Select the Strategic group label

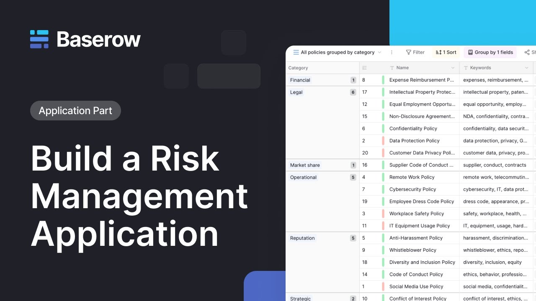[300, 298]
